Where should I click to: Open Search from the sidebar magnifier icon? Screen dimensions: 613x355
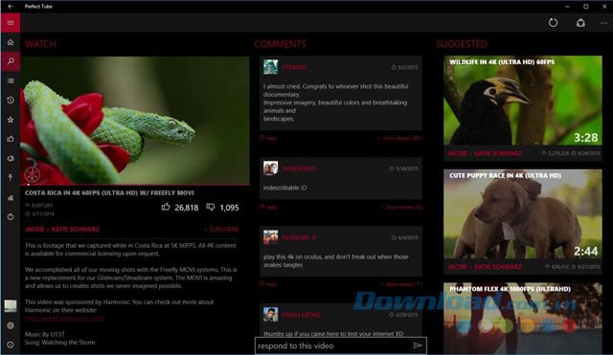pyautogui.click(x=11, y=61)
